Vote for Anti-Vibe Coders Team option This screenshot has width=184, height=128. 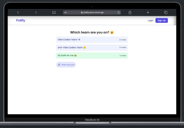[92, 48]
